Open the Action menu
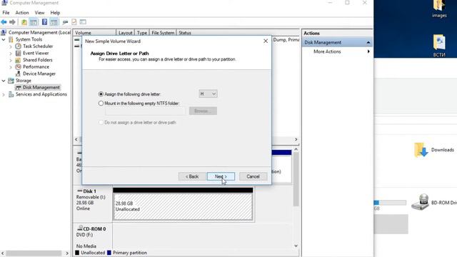This screenshot has height=257, width=457. [22, 13]
